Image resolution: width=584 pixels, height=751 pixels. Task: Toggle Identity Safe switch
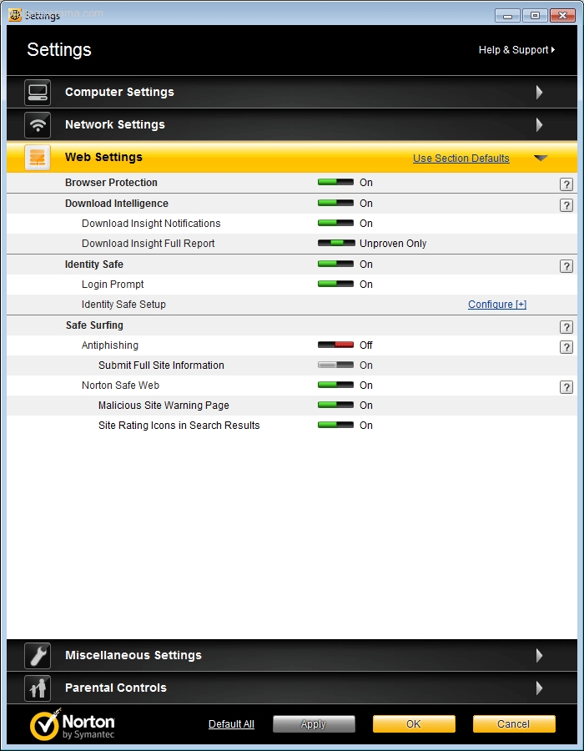335,264
